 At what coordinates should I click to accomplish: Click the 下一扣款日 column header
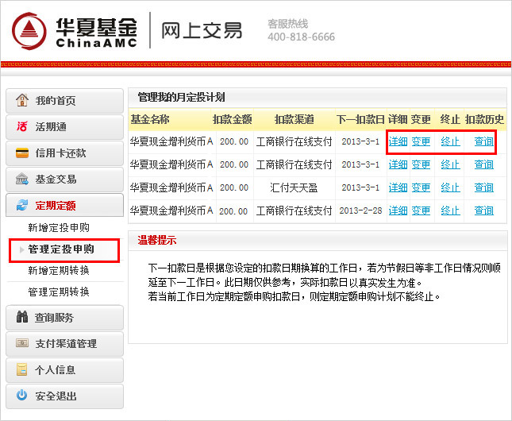[360, 119]
